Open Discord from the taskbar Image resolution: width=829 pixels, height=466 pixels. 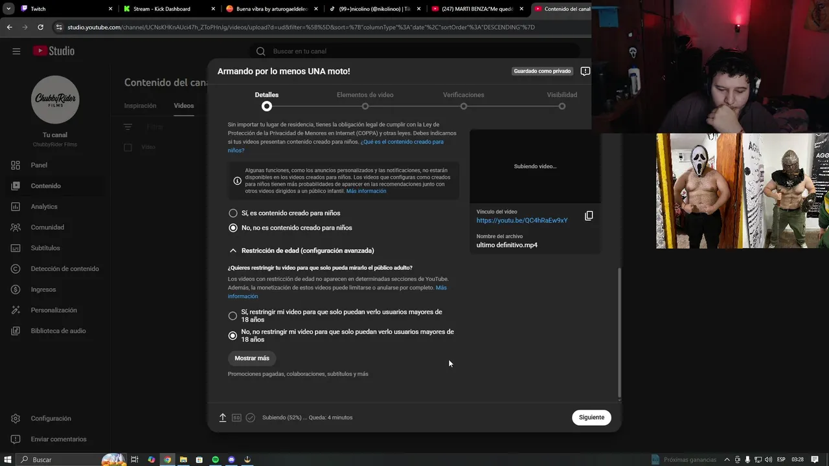pos(231,460)
